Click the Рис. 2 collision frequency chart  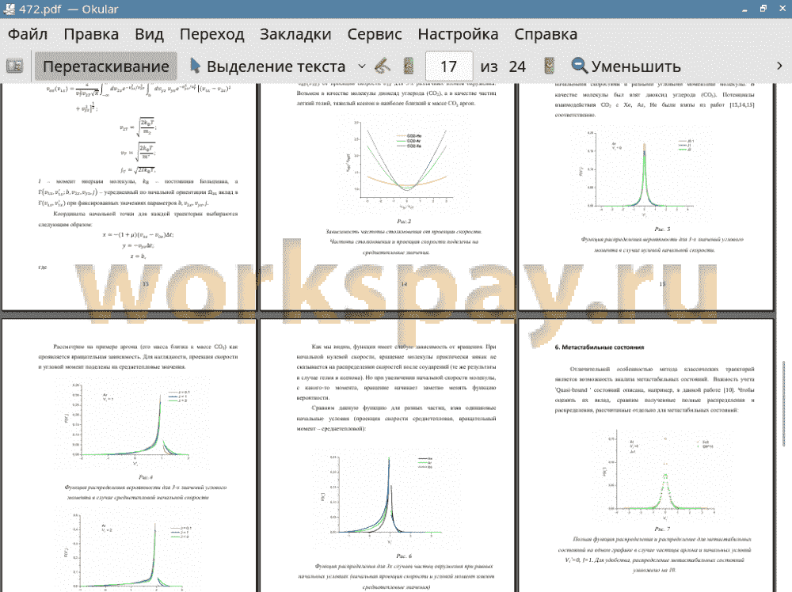tap(403, 164)
